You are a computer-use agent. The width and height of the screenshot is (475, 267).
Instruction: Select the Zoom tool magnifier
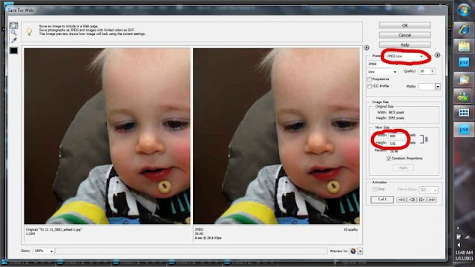tap(13, 33)
